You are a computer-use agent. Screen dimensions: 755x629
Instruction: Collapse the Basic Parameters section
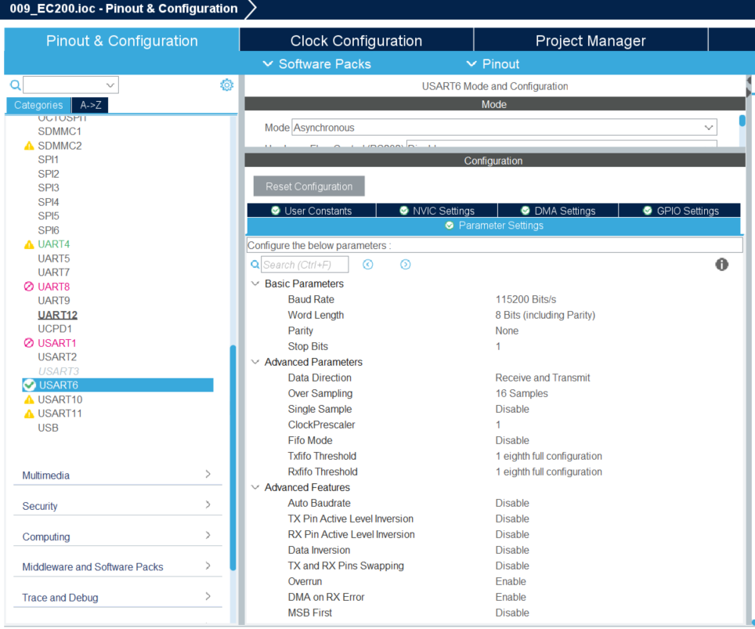pos(255,284)
